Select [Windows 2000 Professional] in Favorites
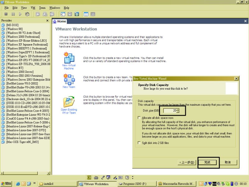 (x=23, y=36)
